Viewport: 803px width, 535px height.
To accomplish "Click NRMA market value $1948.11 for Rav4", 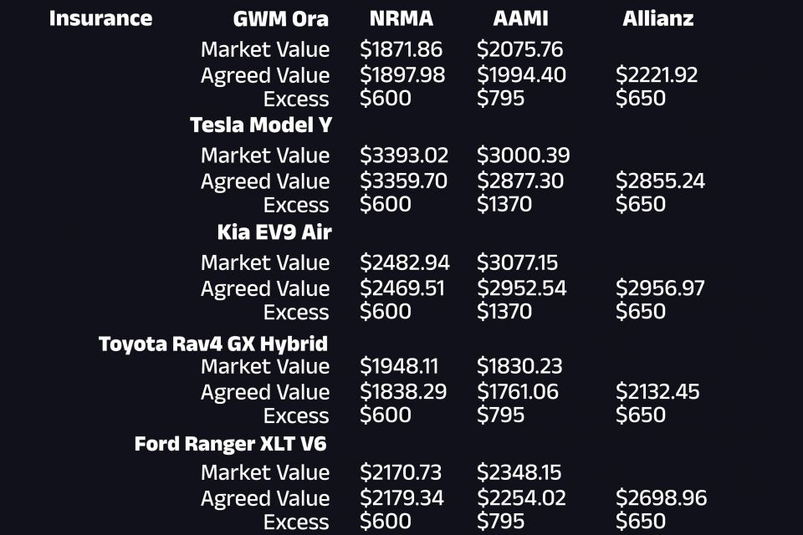I will (399, 366).
